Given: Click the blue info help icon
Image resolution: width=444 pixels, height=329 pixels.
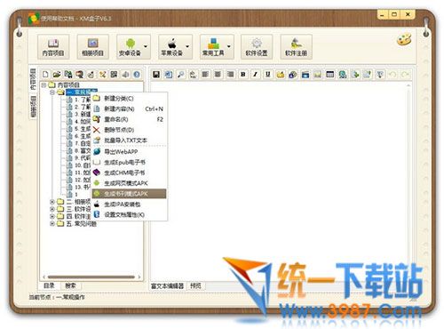Looking at the screenshot, I should tap(137, 75).
